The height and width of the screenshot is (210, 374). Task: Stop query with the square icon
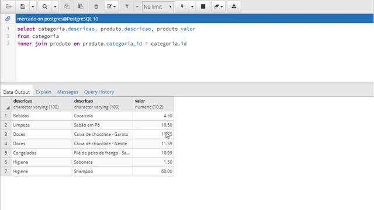[203, 6]
